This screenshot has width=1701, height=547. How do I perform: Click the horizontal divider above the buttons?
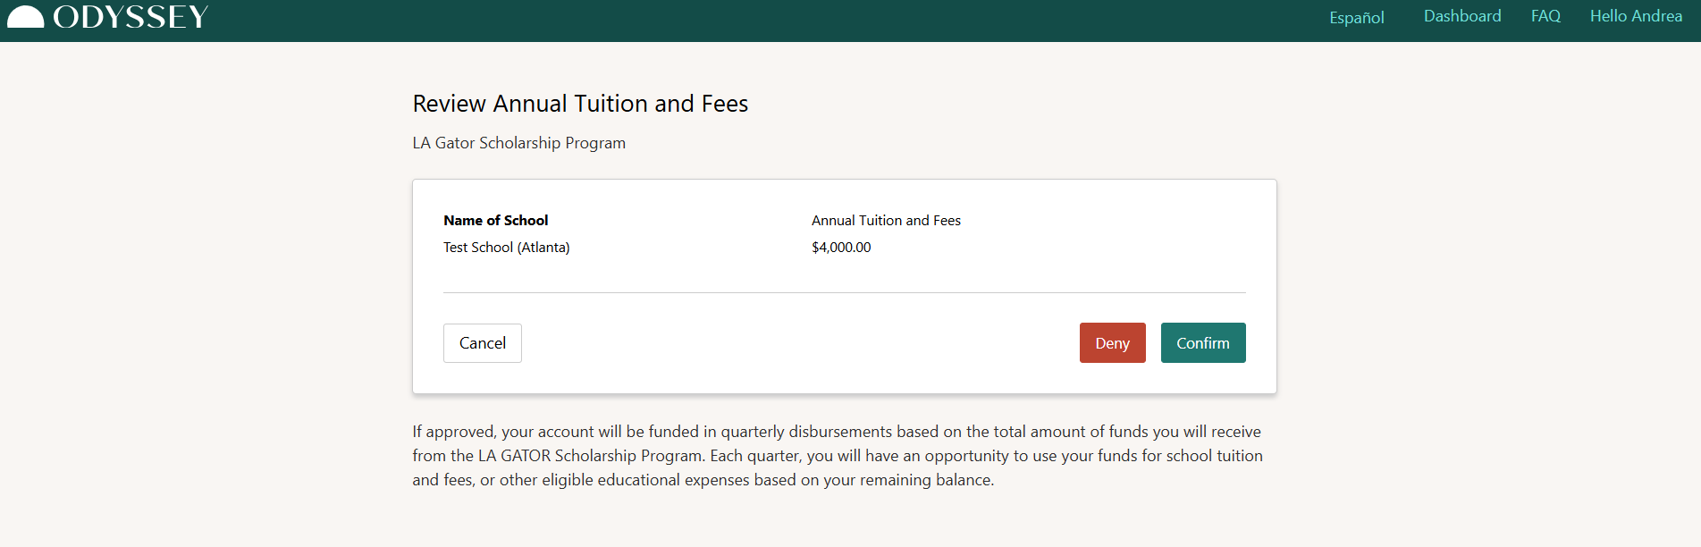845,292
